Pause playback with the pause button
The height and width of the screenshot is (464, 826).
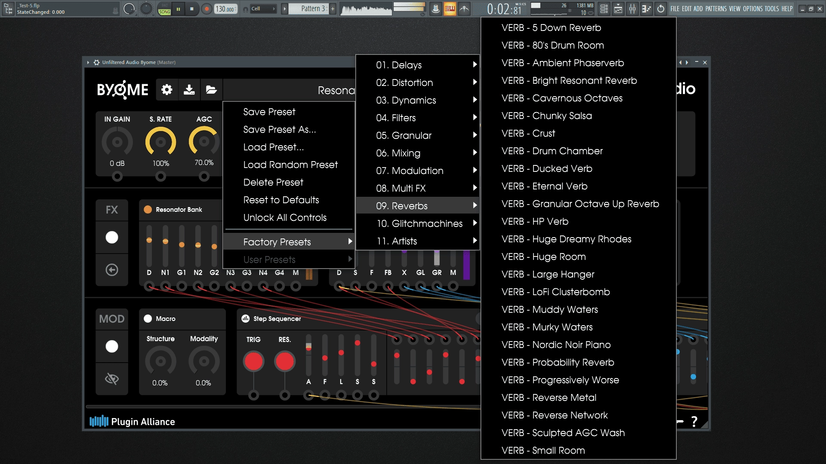pyautogui.click(x=178, y=9)
